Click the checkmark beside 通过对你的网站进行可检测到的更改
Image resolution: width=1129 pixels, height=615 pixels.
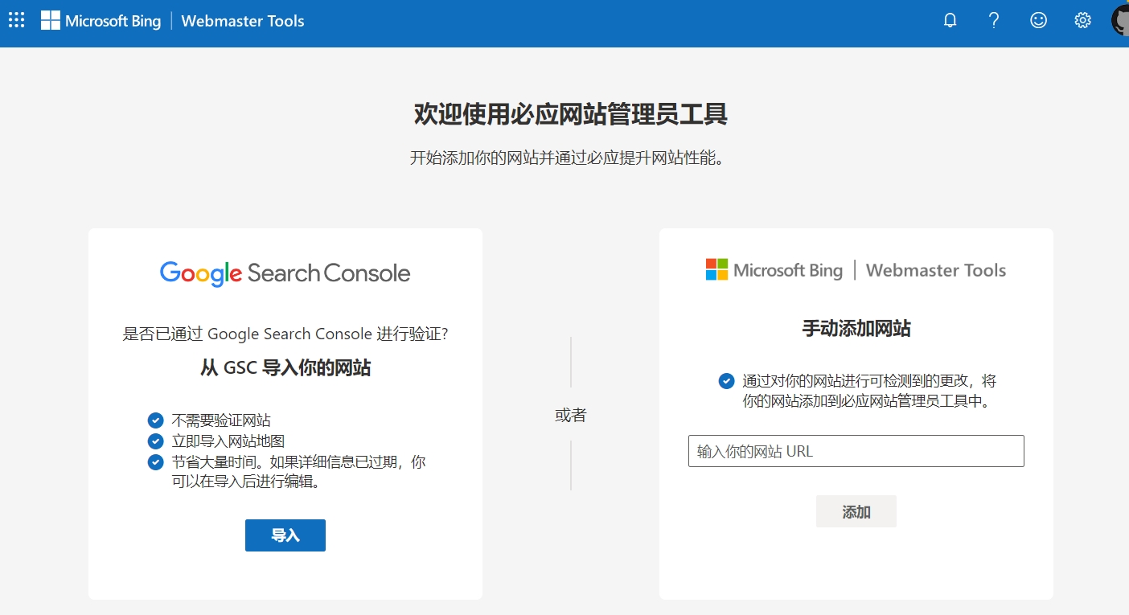(x=726, y=380)
